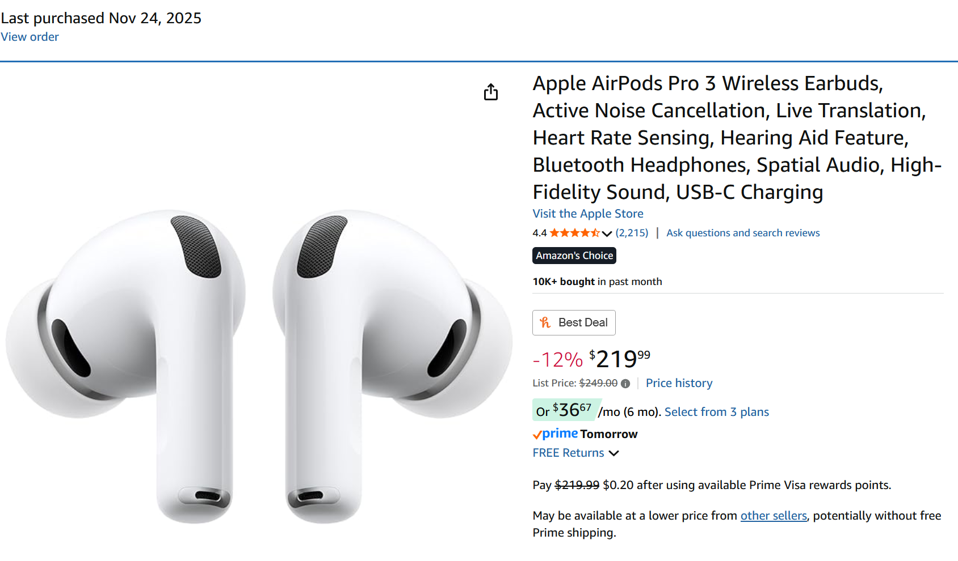Click the $219.99 deal price
958x561 pixels.
click(619, 359)
